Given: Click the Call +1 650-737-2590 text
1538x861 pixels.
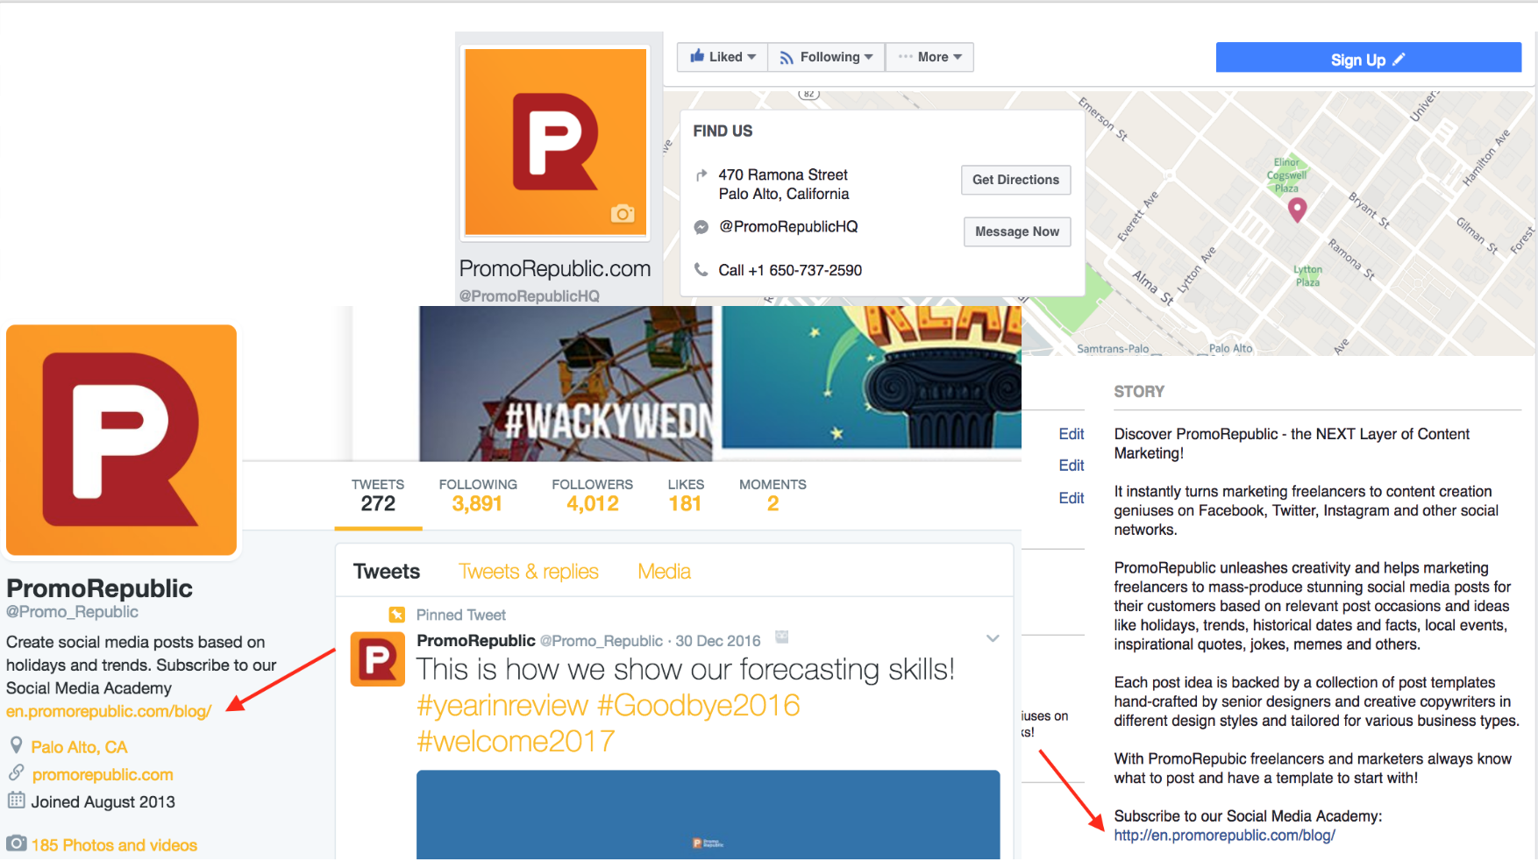Looking at the screenshot, I should 790,270.
